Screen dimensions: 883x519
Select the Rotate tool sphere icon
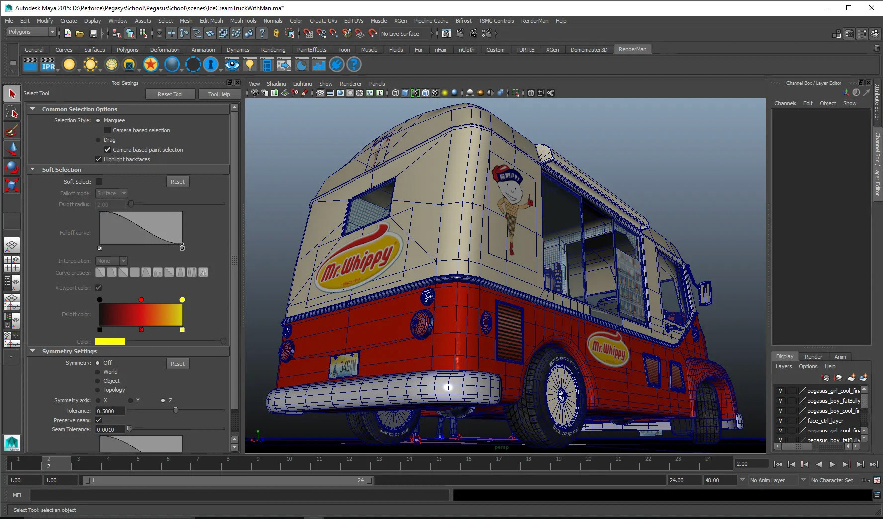point(12,167)
